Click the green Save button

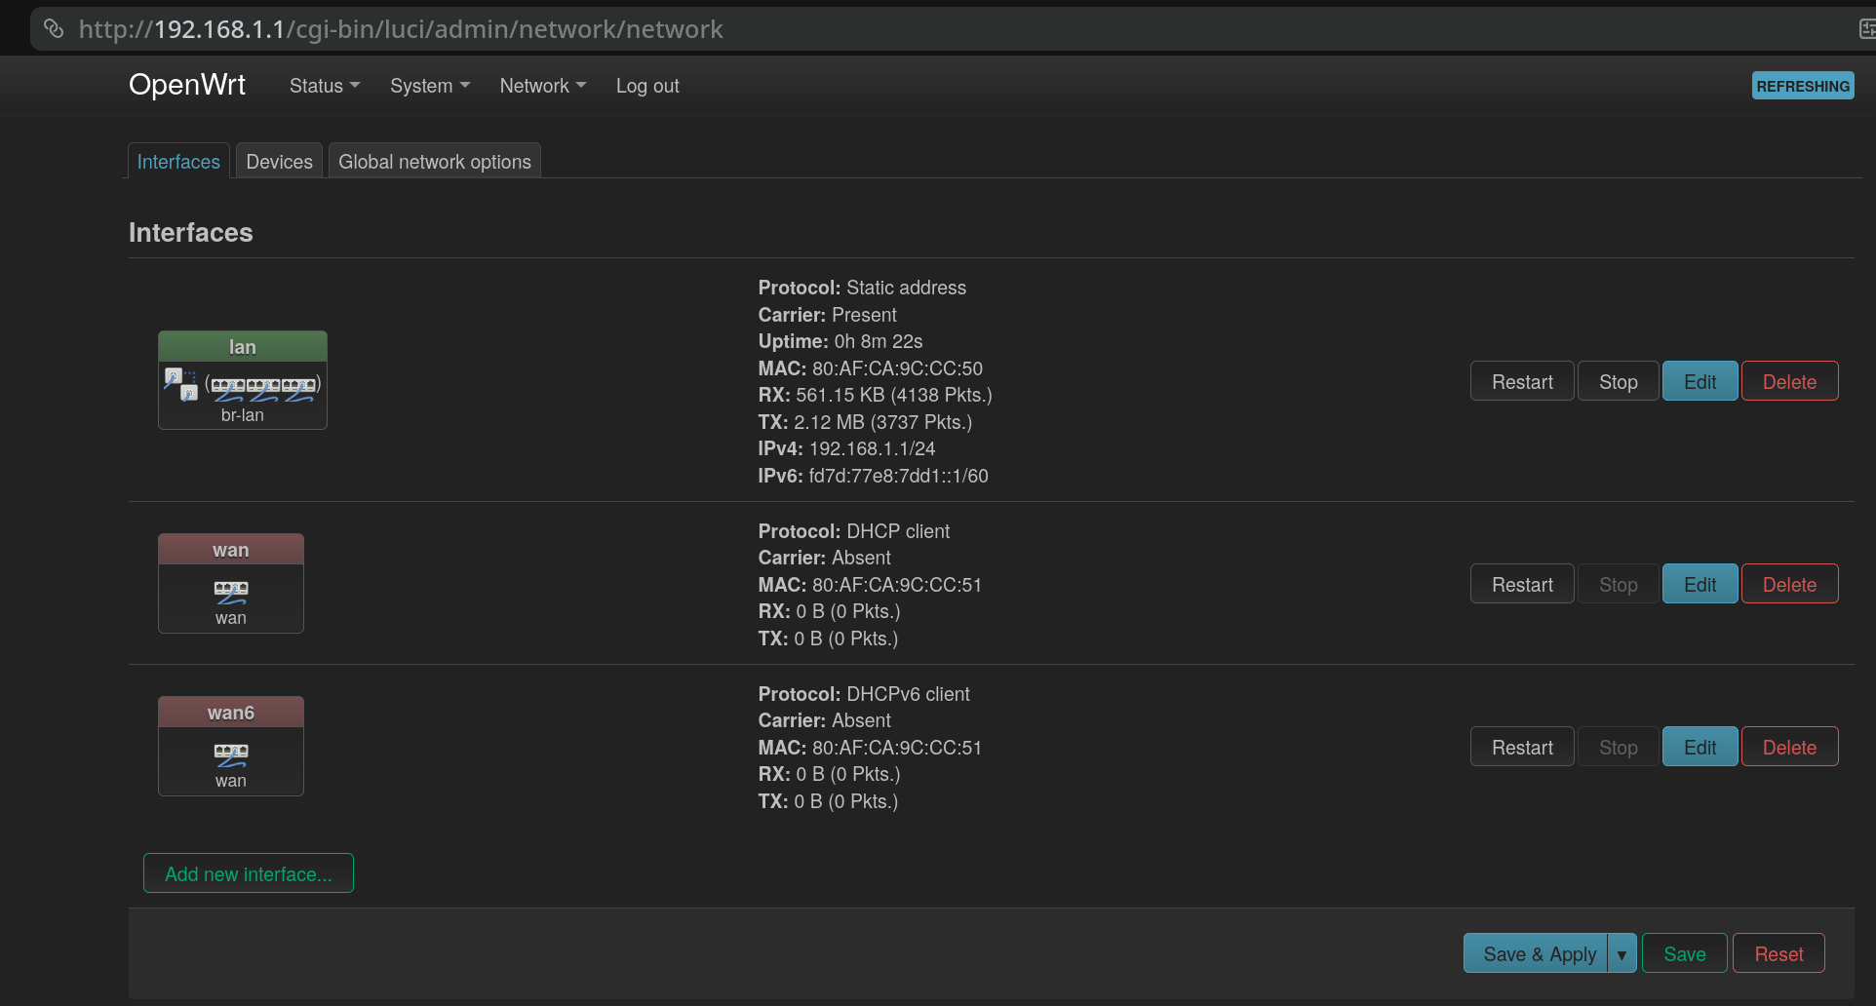1684,953
